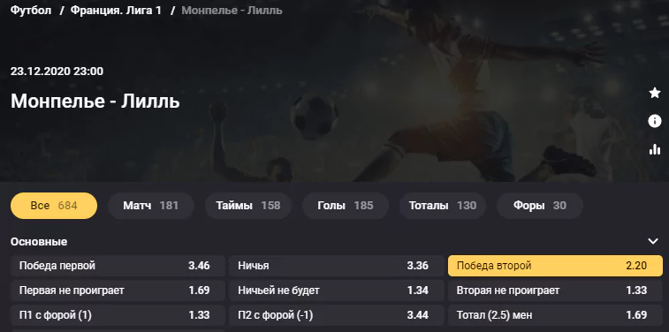Add match to favorites with star icon
Image resolution: width=669 pixels, height=332 pixels.
[655, 93]
